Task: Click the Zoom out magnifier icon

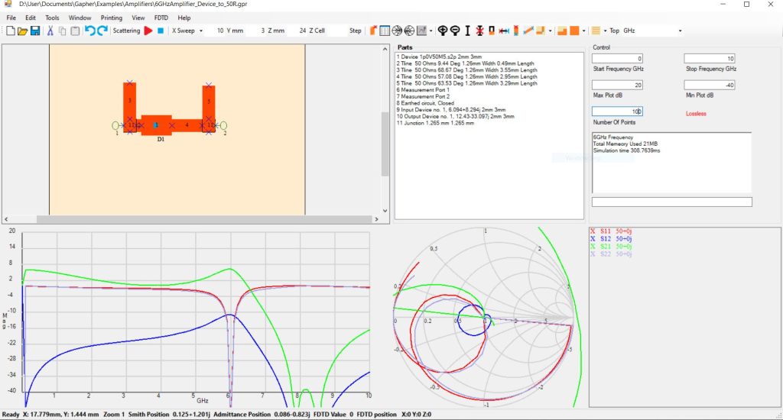Action: [455, 31]
